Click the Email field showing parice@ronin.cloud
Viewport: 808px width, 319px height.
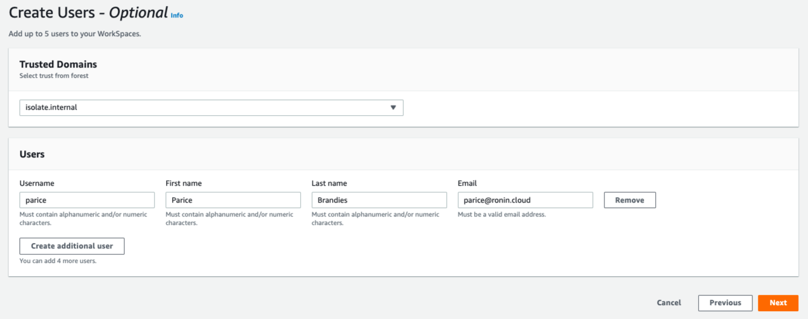[525, 200]
